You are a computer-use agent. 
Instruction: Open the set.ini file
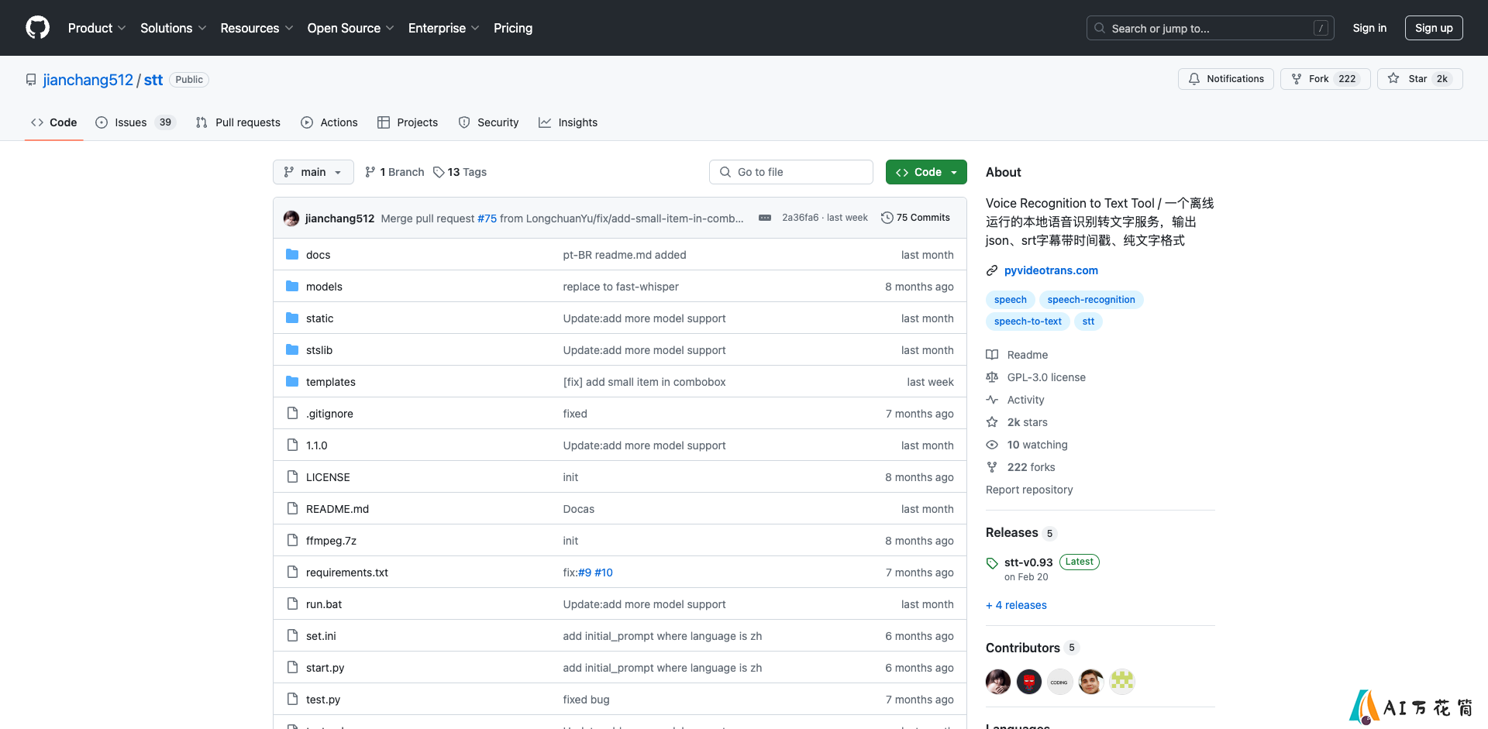click(321, 636)
